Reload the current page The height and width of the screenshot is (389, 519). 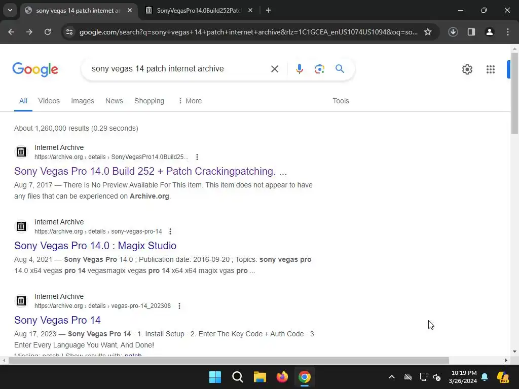coord(48,32)
